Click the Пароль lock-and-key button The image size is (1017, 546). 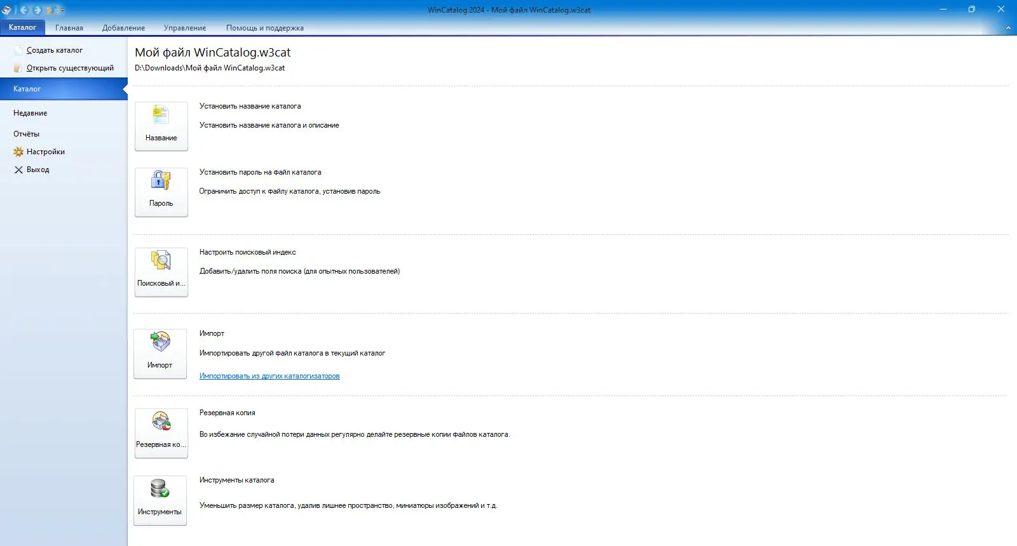click(x=161, y=192)
